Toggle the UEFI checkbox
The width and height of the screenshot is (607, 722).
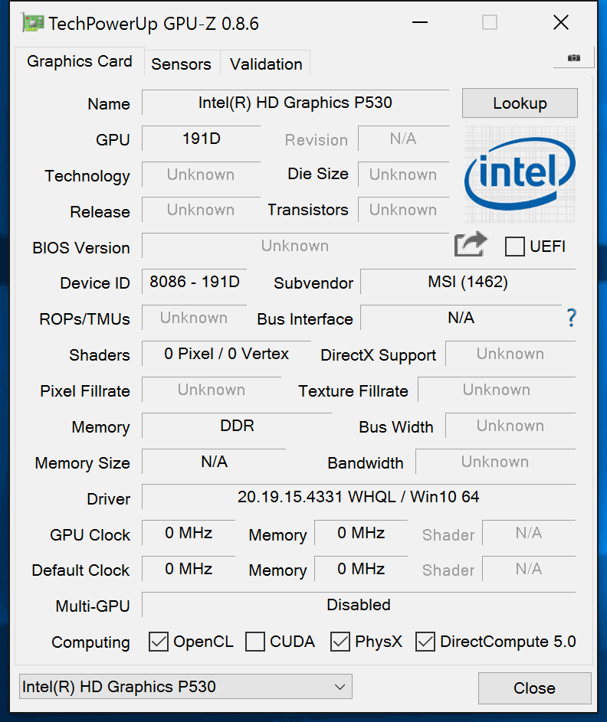[x=515, y=247]
